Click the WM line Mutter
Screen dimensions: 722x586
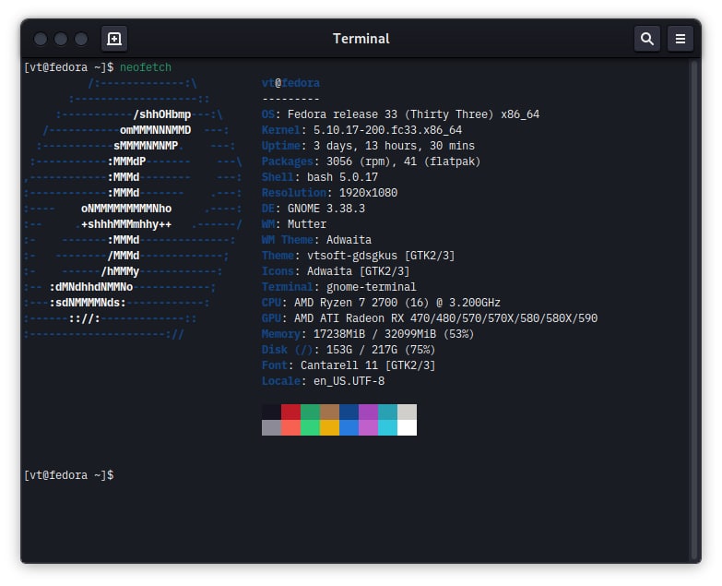tap(294, 224)
